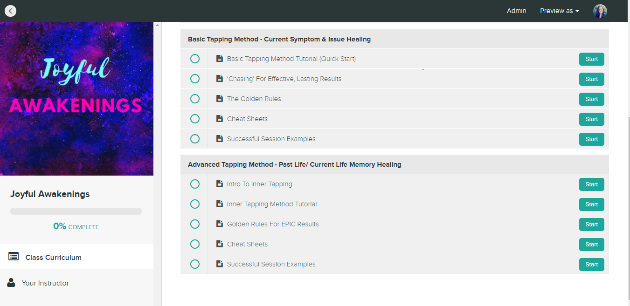630x306 pixels.
Task: Click document icon beside 'Chasing' lesson
Action: coord(220,79)
